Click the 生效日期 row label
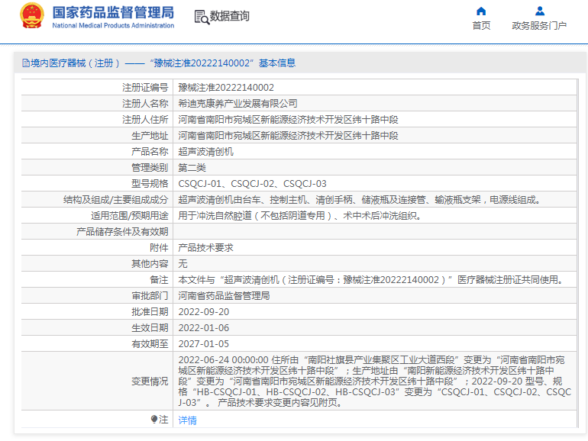Image resolution: width=588 pixels, height=441 pixels. [x=150, y=328]
